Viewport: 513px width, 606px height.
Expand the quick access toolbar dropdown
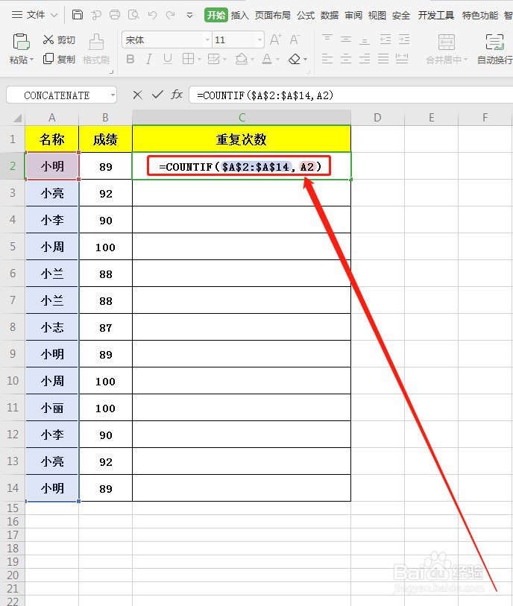189,16
